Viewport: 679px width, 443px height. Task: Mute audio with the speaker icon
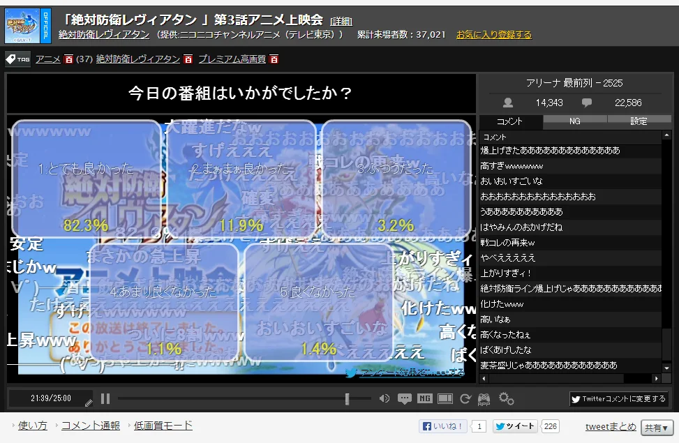pos(384,399)
